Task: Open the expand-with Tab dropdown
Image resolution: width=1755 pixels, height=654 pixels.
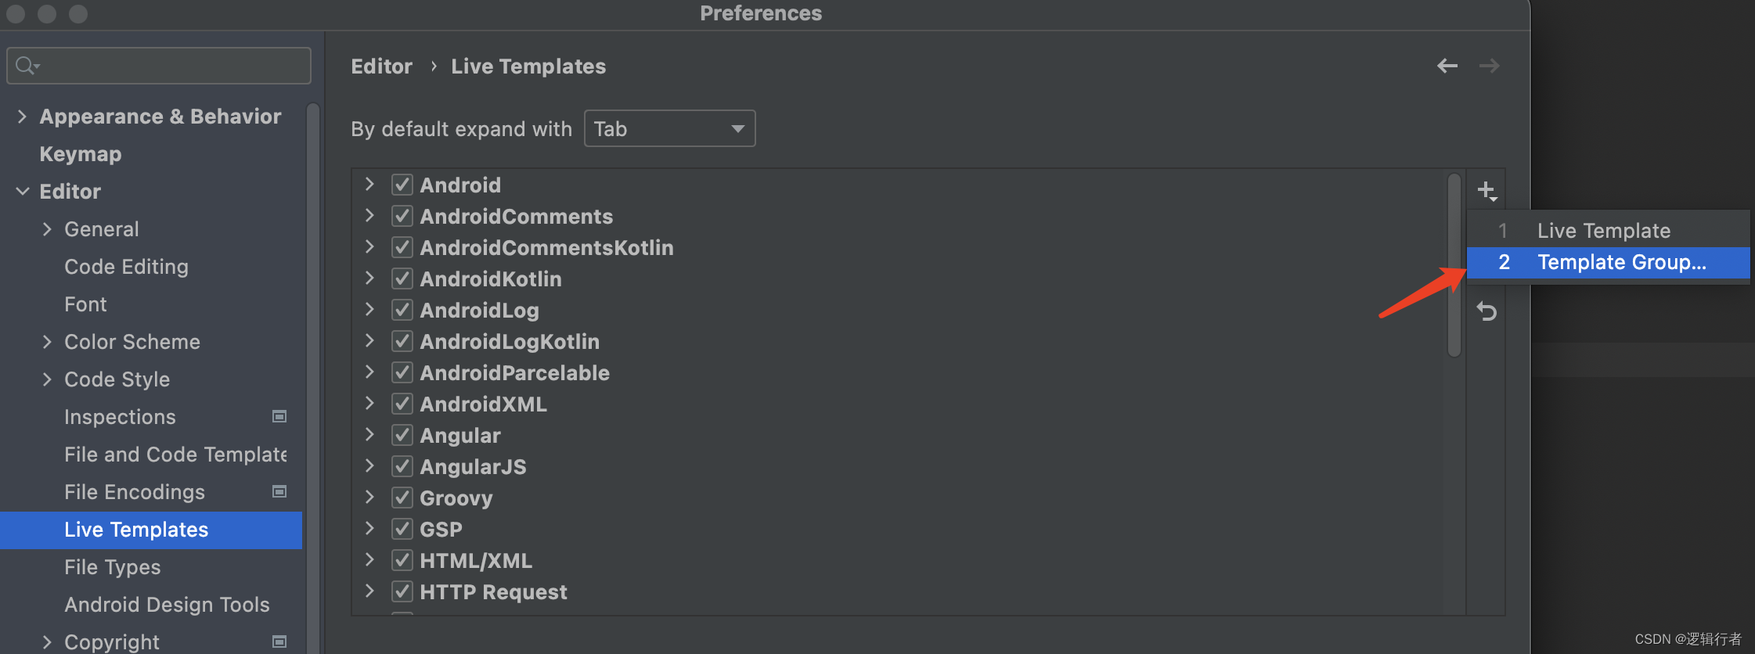Action: [670, 128]
